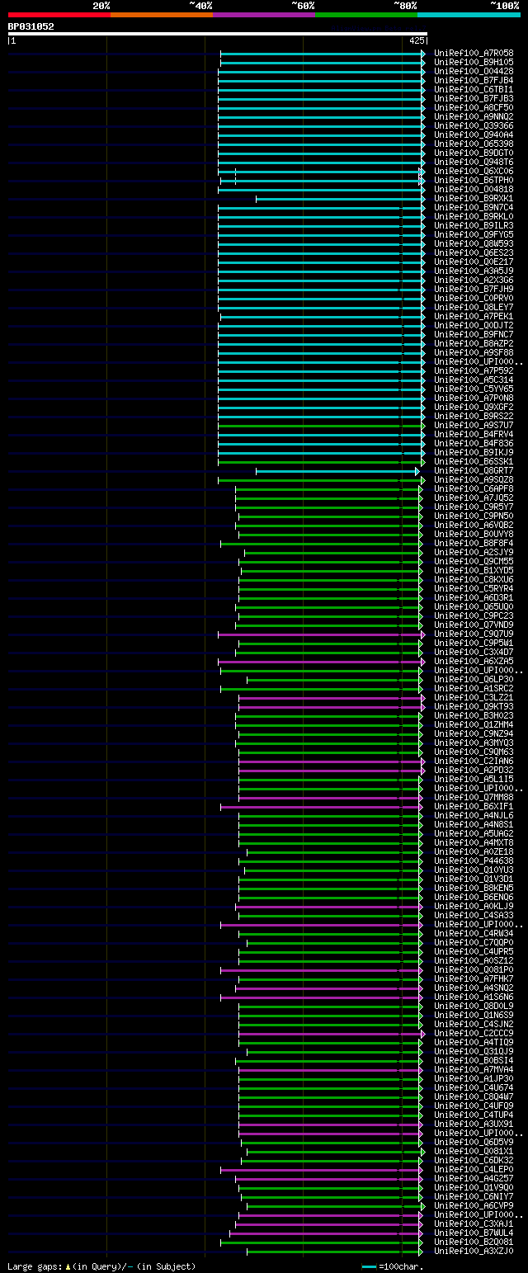Click the Large gaps legend text
This screenshot has height=1273, width=528.
tap(101, 1266)
